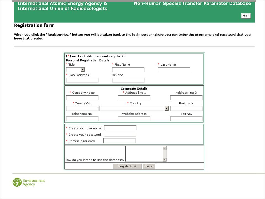Click the Non-Human Species Transfer Parameter Database title
The image size is (265, 199).
pyautogui.click(x=192, y=4)
